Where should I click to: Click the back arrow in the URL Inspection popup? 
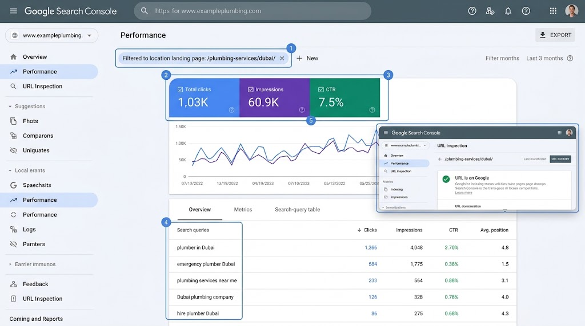click(440, 159)
